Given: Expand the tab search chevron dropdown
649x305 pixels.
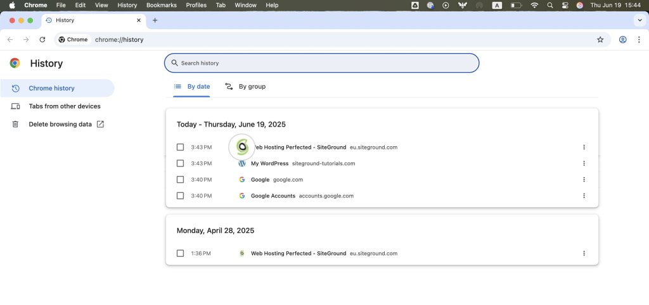Looking at the screenshot, I should 640,20.
